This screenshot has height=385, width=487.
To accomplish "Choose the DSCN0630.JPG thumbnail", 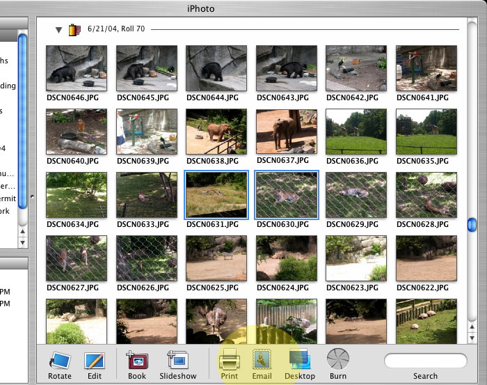I will click(286, 194).
